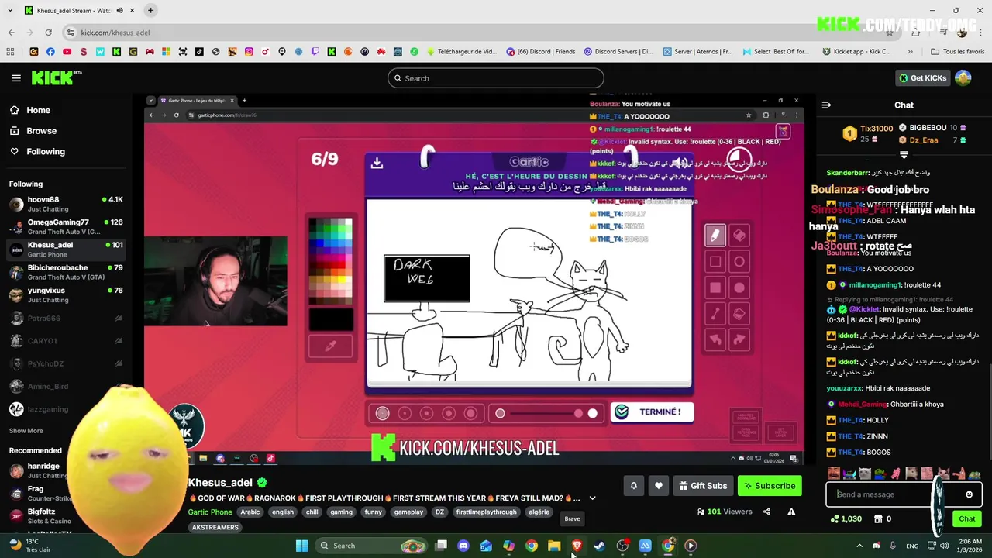Open Steam from the Windows taskbar

599,546
